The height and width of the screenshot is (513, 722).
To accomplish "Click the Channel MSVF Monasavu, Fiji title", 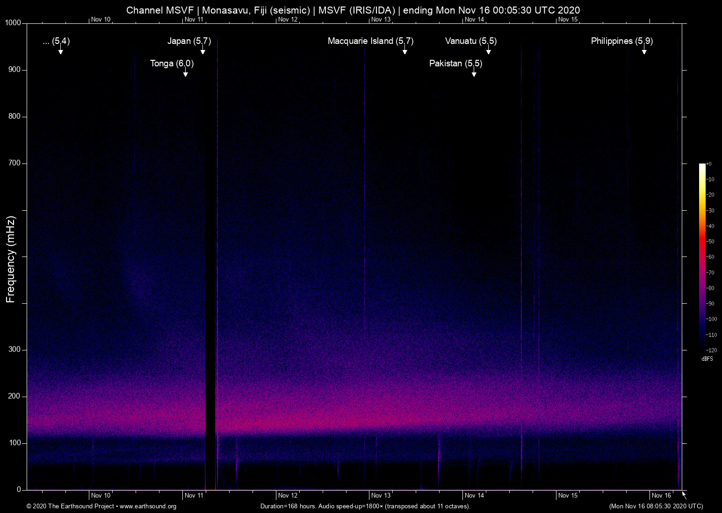I will pyautogui.click(x=353, y=10).
